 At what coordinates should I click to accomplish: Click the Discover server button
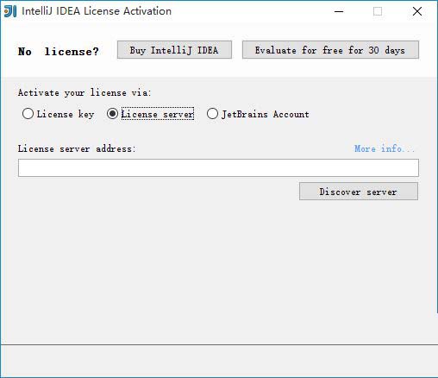pyautogui.click(x=359, y=192)
